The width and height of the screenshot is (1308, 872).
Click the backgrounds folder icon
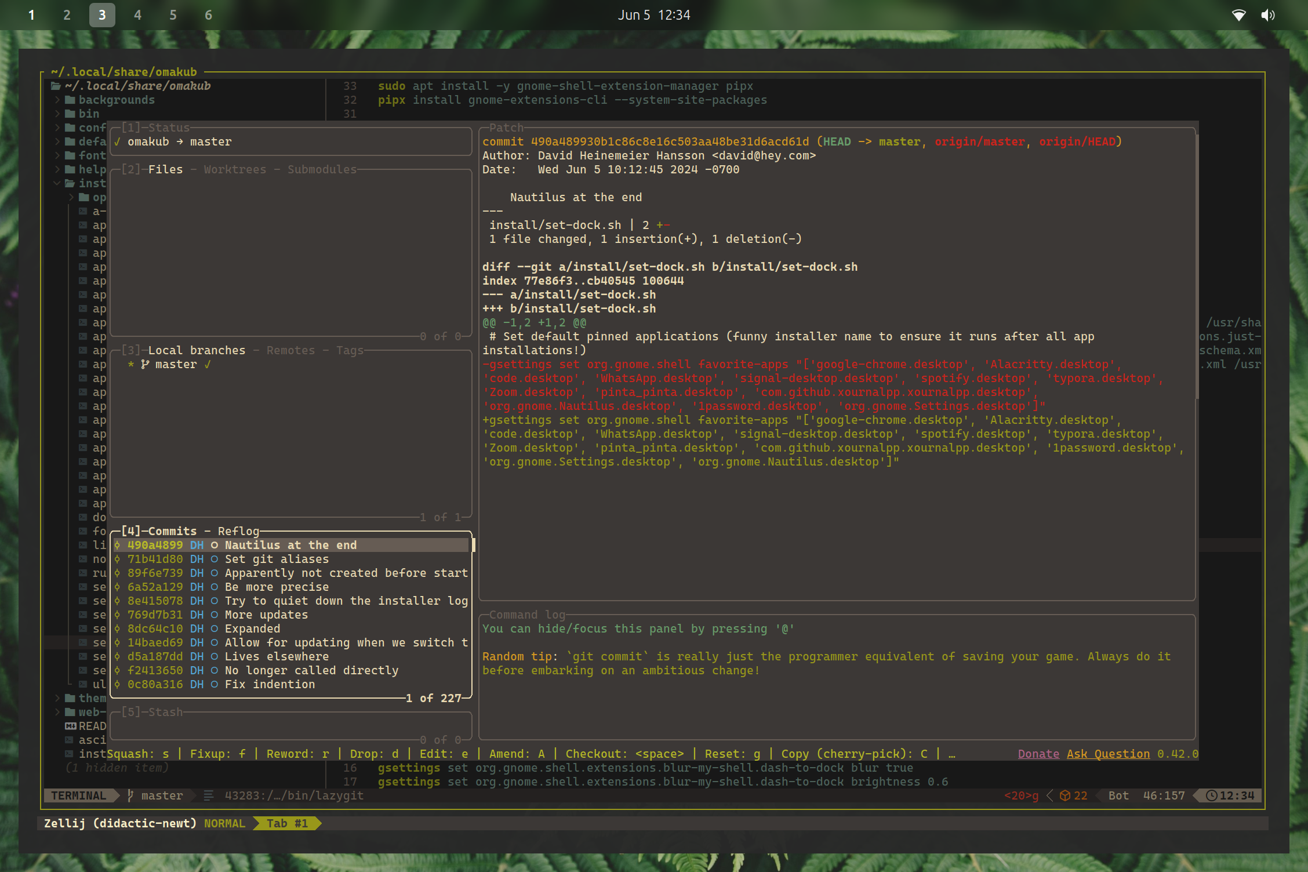tap(70, 100)
